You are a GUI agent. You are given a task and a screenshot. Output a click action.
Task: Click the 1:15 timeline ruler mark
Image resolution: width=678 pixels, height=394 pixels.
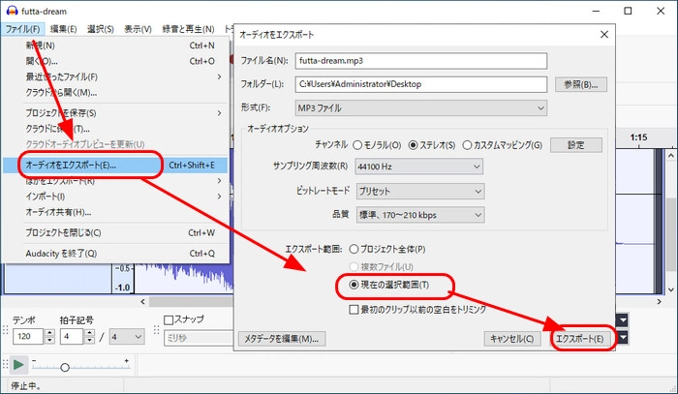(638, 137)
